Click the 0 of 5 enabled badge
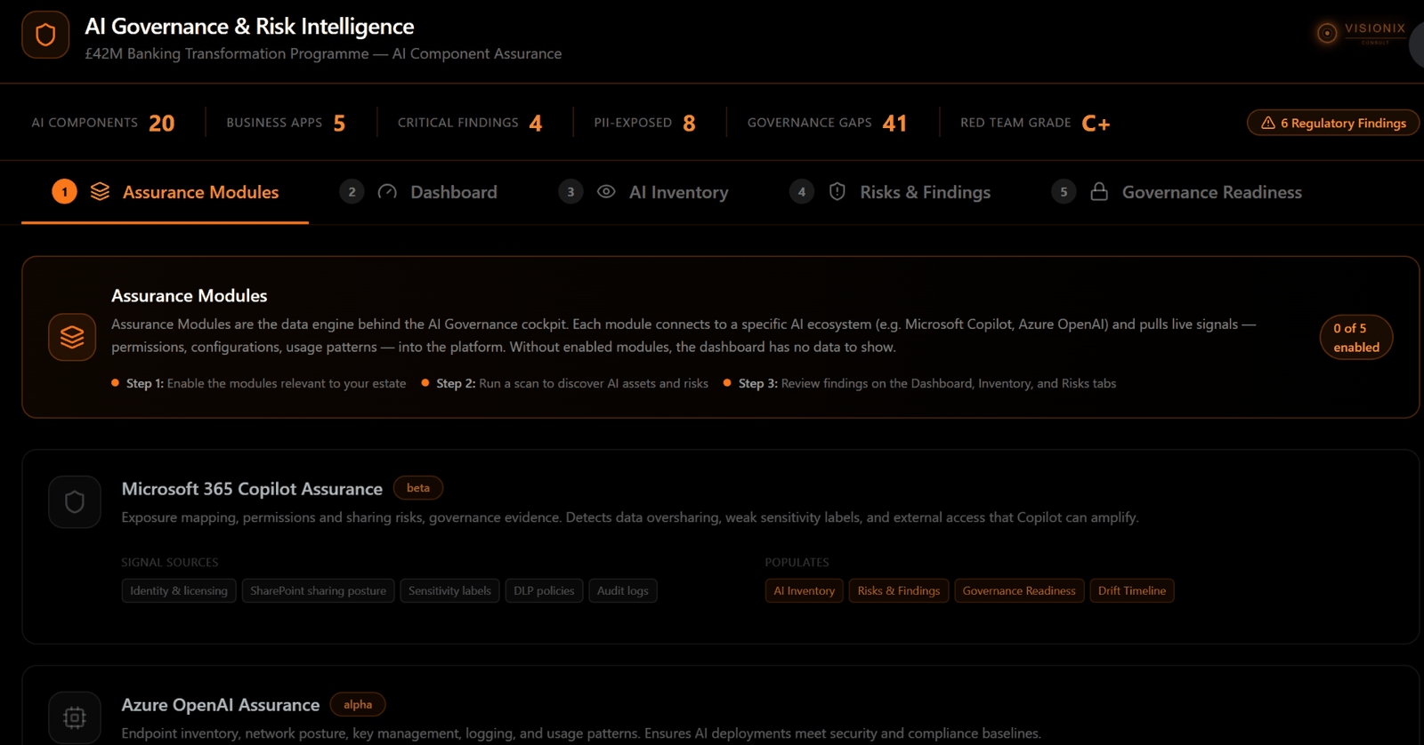The image size is (1424, 745). [1356, 337]
